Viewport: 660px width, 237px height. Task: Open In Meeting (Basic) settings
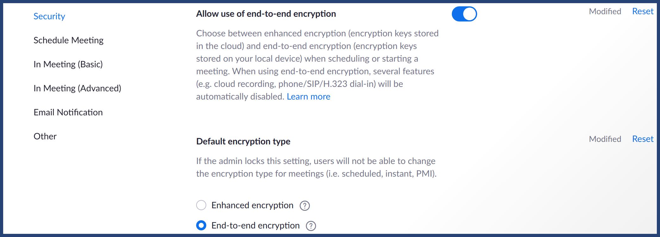(68, 64)
